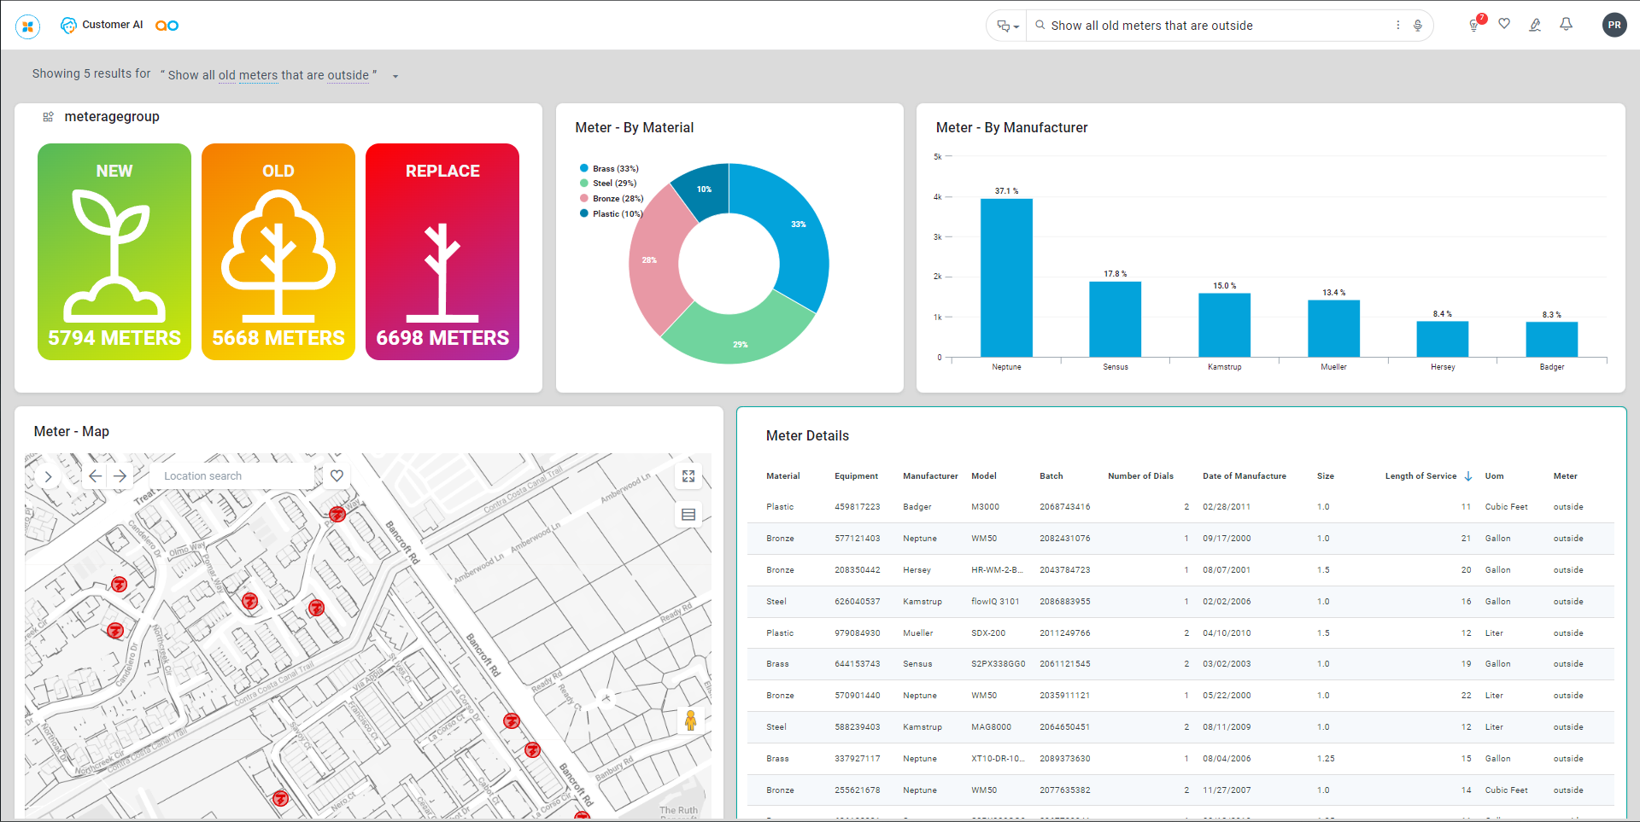The height and width of the screenshot is (822, 1640).
Task: Open the insights lightbulb notifications
Action: pos(1473,26)
